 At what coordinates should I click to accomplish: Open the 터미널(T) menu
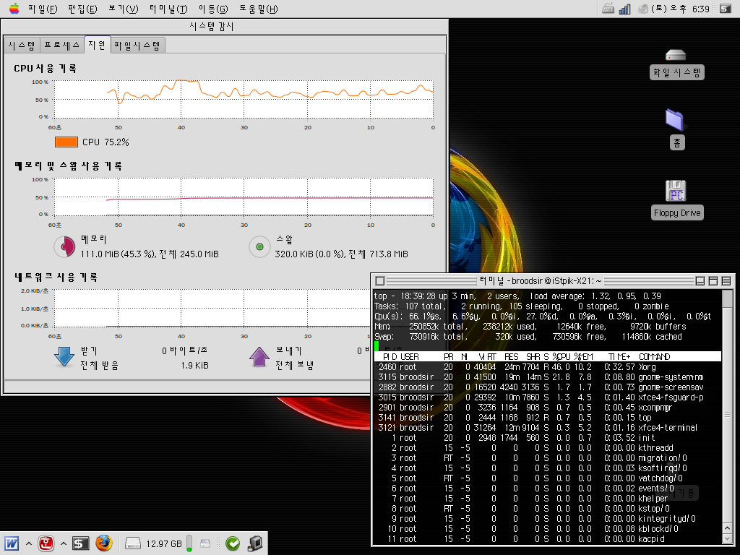pyautogui.click(x=168, y=9)
